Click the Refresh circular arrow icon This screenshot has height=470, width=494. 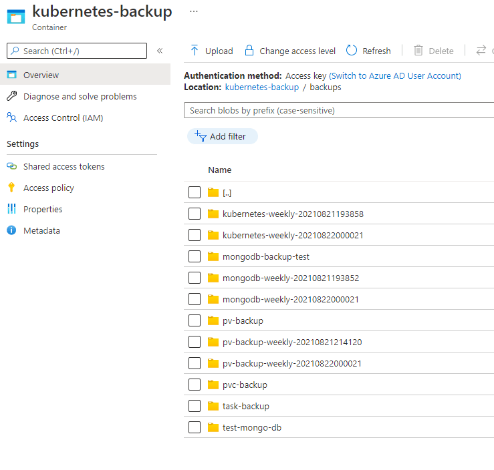point(352,50)
